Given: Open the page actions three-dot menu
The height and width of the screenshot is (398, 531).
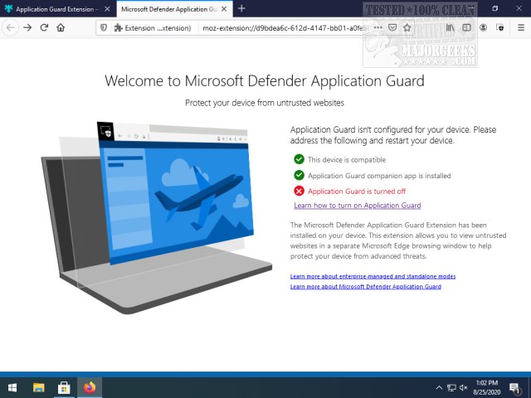Looking at the screenshot, I should pyautogui.click(x=378, y=27).
